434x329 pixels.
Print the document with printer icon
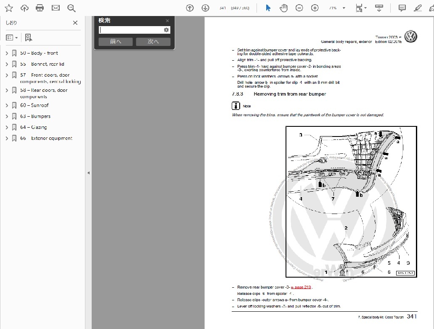pos(40,8)
